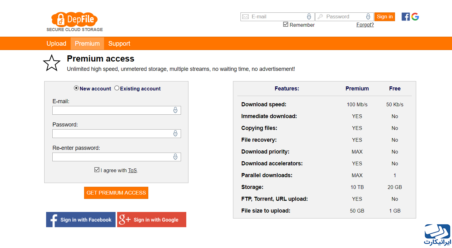Screen dimensions: 452x248
Task: Uncheck the I agree with ToS checkbox
Action: pyautogui.click(x=97, y=170)
